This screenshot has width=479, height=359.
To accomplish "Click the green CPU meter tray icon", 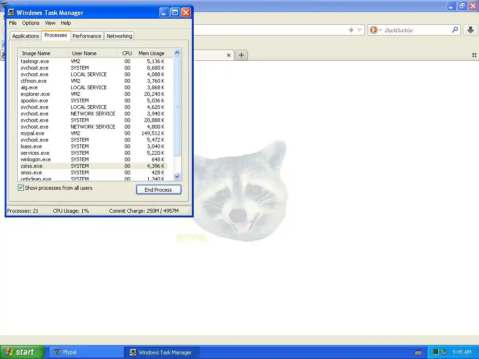I will coord(436,352).
